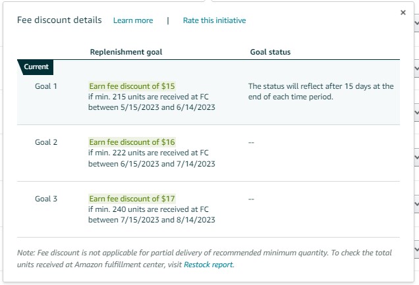
Task: Click the Fee discount details title
Action: pyautogui.click(x=59, y=20)
